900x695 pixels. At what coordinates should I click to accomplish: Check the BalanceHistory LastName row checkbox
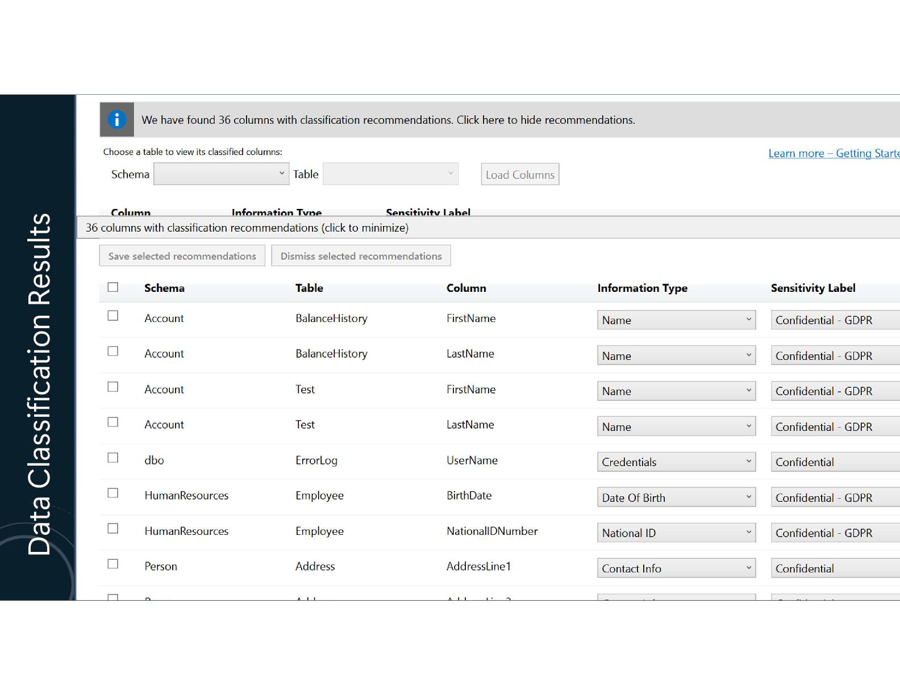click(113, 351)
